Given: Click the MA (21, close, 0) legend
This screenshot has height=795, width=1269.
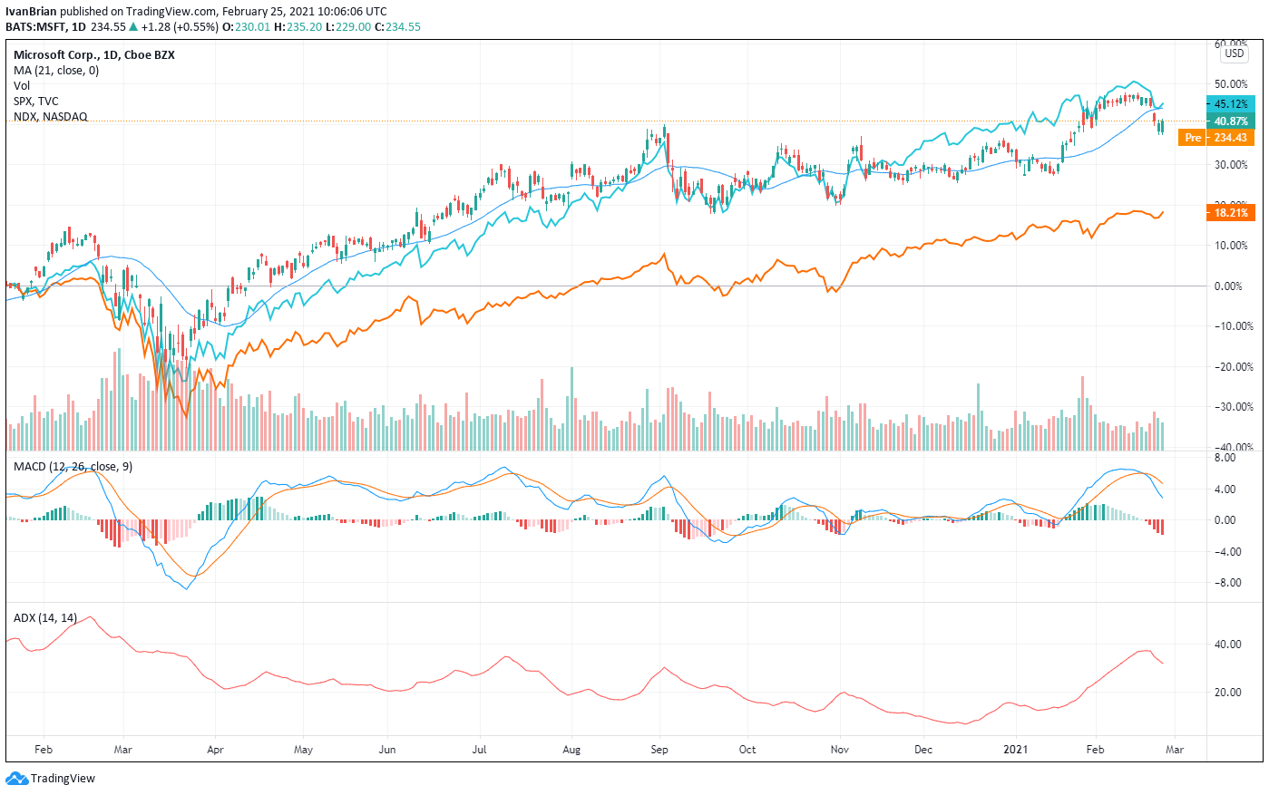Looking at the screenshot, I should point(56,70).
